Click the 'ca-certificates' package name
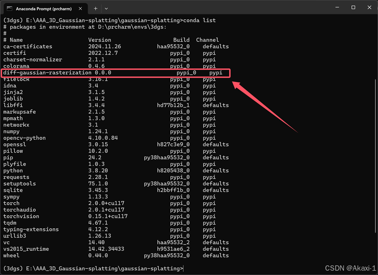The width and height of the screenshot is (378, 275). click(28, 46)
